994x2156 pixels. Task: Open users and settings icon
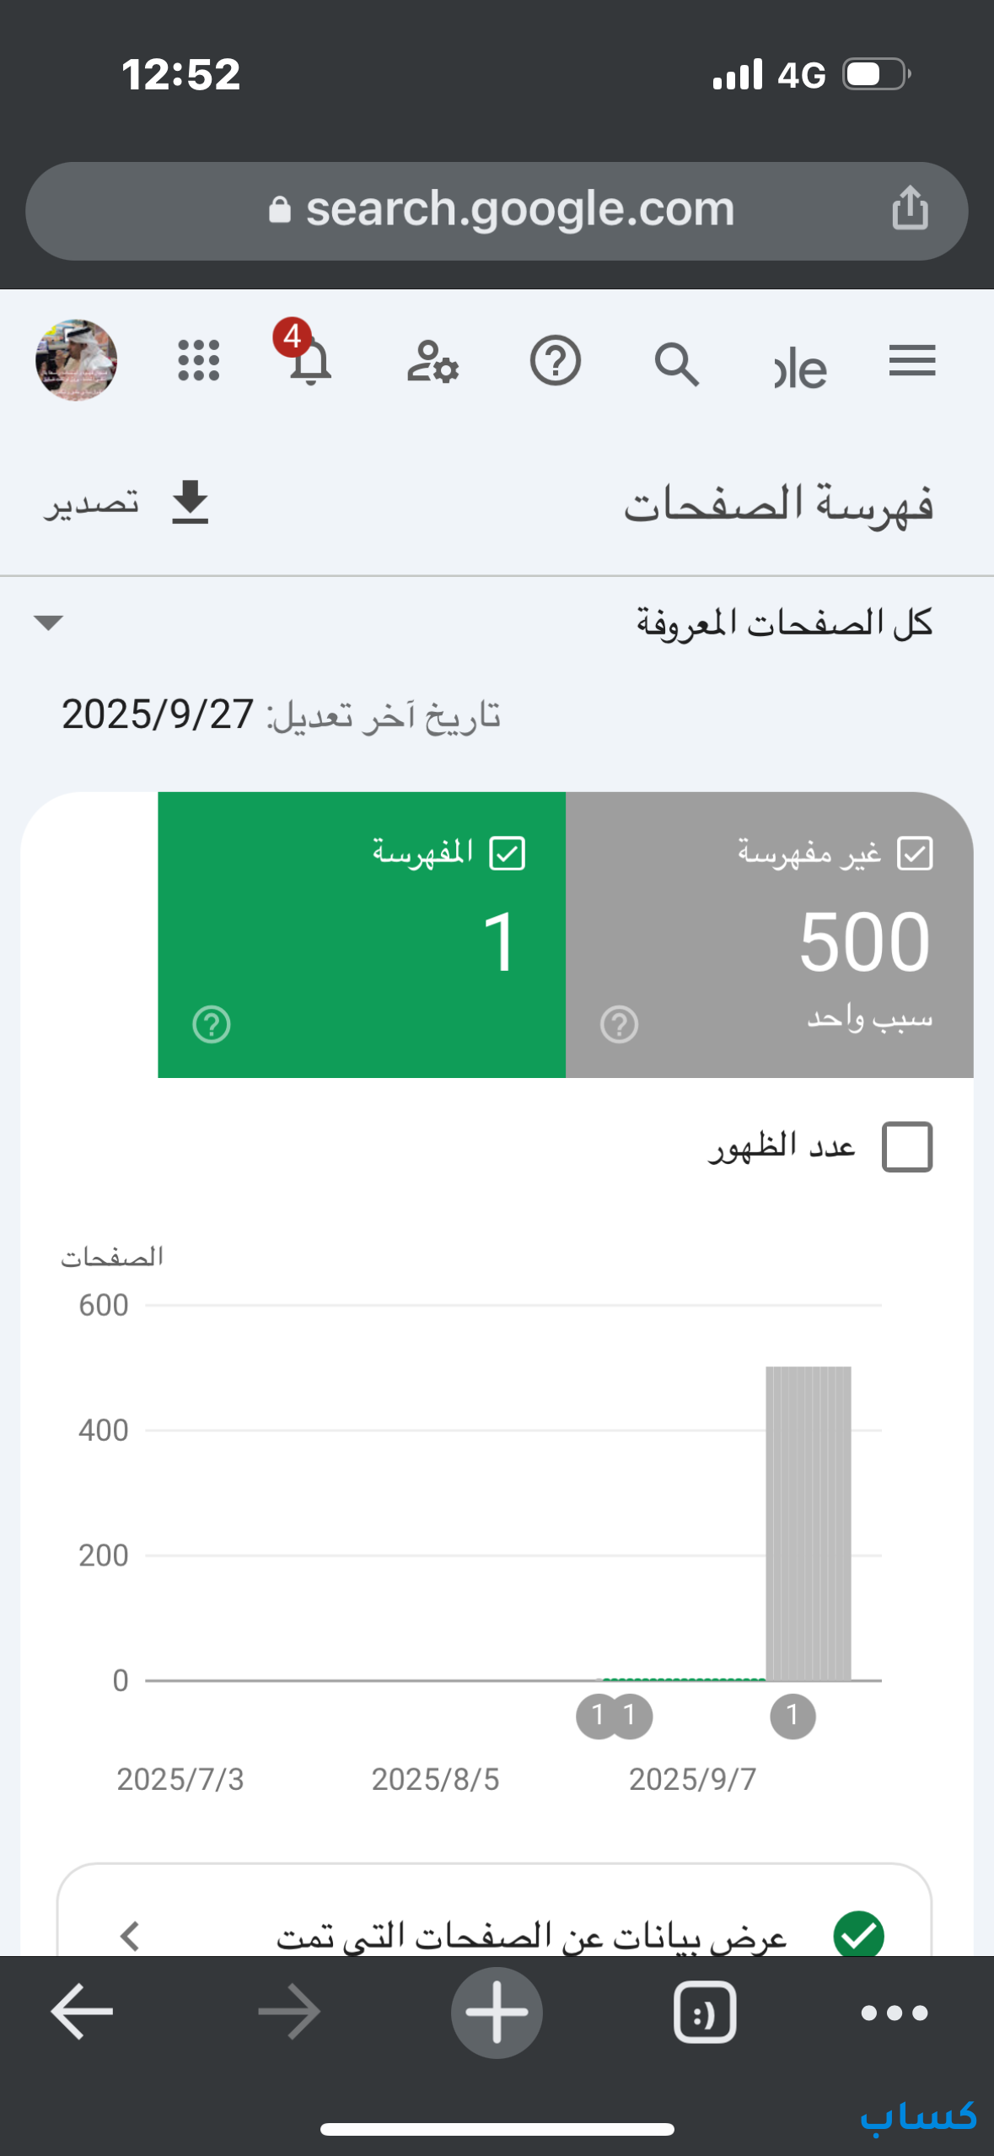(x=433, y=363)
